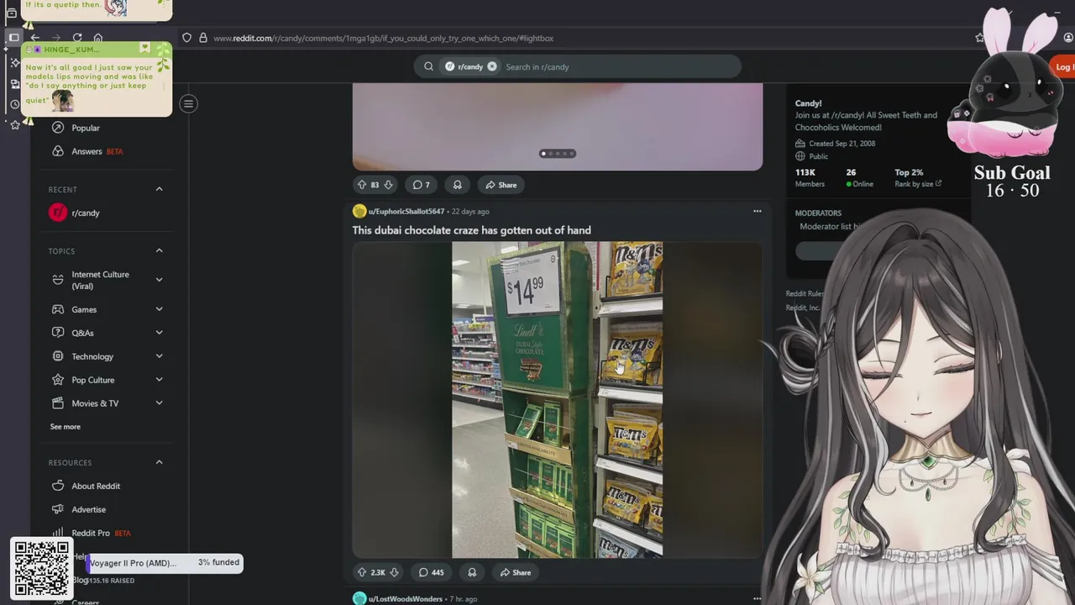Click See more under Topics

click(66, 427)
